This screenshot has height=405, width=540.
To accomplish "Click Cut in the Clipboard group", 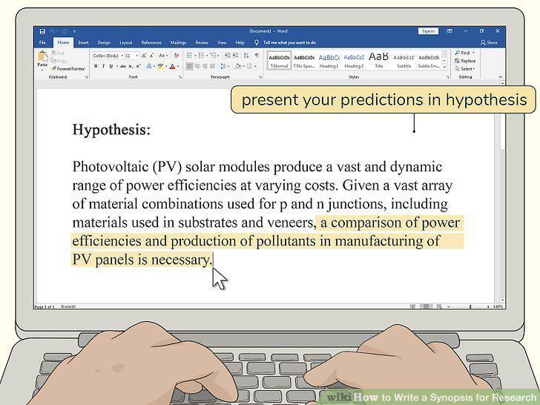I will click(58, 53).
